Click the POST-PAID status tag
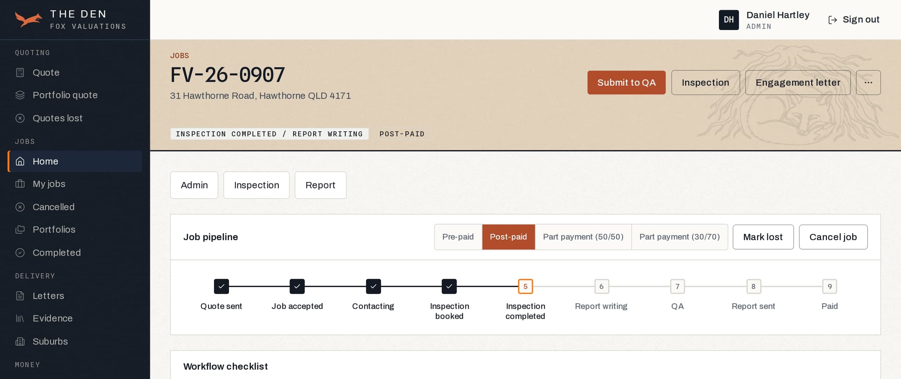This screenshot has width=901, height=379. pyautogui.click(x=402, y=134)
